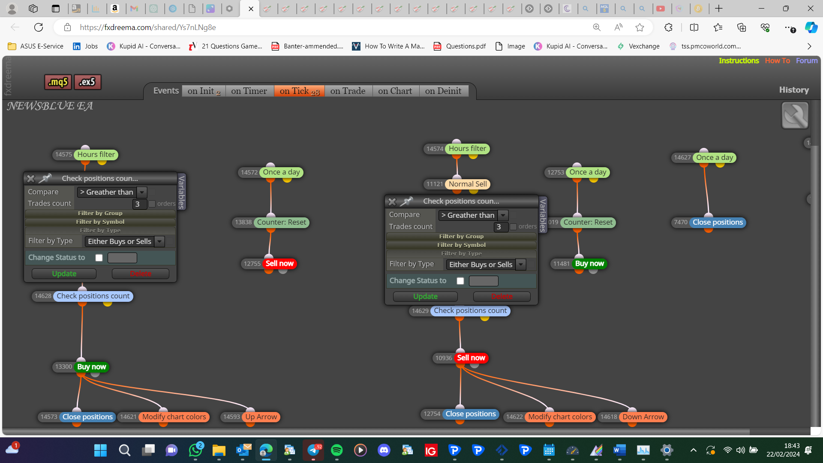This screenshot has height=463, width=823.
Task: Open File Explorer from taskbar
Action: coord(219,450)
